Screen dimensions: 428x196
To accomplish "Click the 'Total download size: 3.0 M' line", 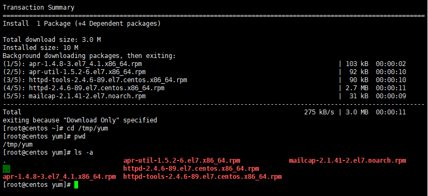I will tap(52, 40).
